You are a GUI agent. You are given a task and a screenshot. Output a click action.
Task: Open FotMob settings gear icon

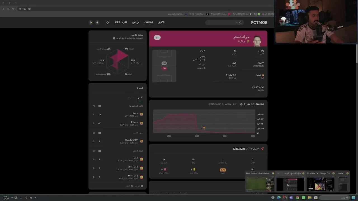[107, 23]
